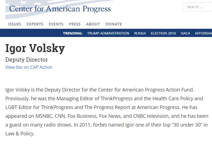
Task: Click the large Igor Volsky page heading
Action: click(x=35, y=48)
